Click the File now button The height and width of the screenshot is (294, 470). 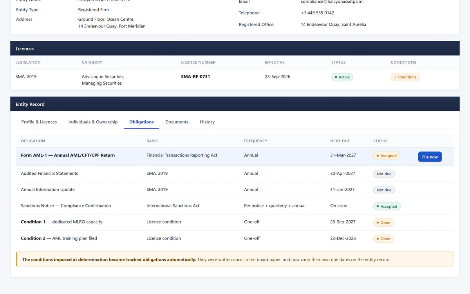430,157
